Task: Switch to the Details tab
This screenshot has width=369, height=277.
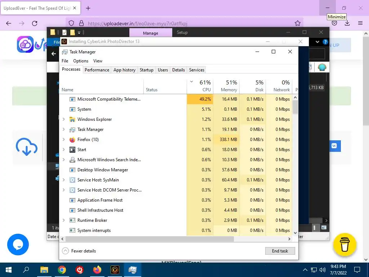Action: click(178, 70)
